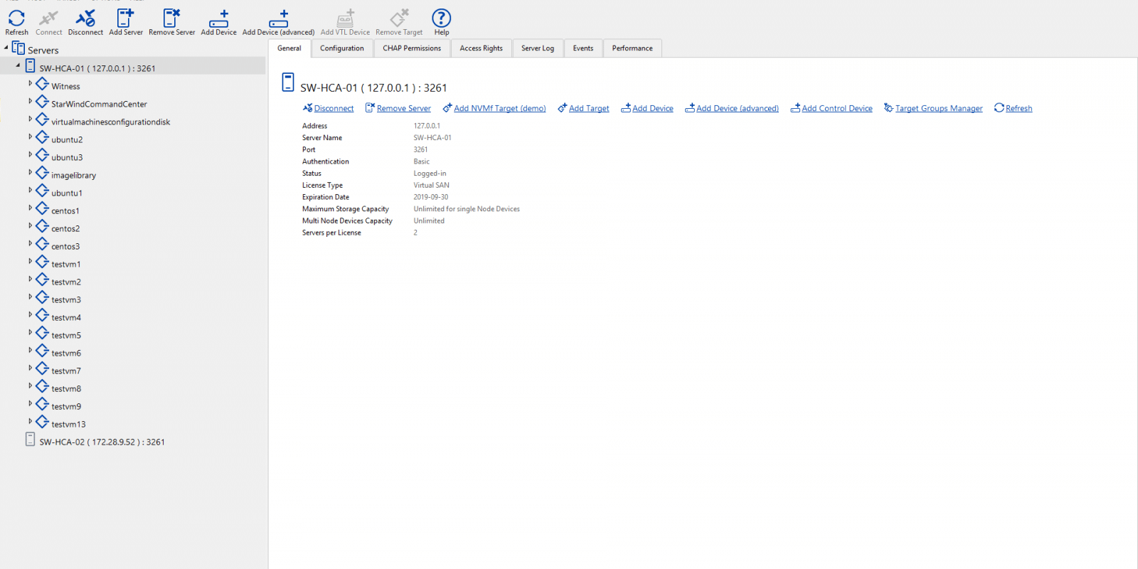Click the Add Server toolbar icon

tap(125, 18)
